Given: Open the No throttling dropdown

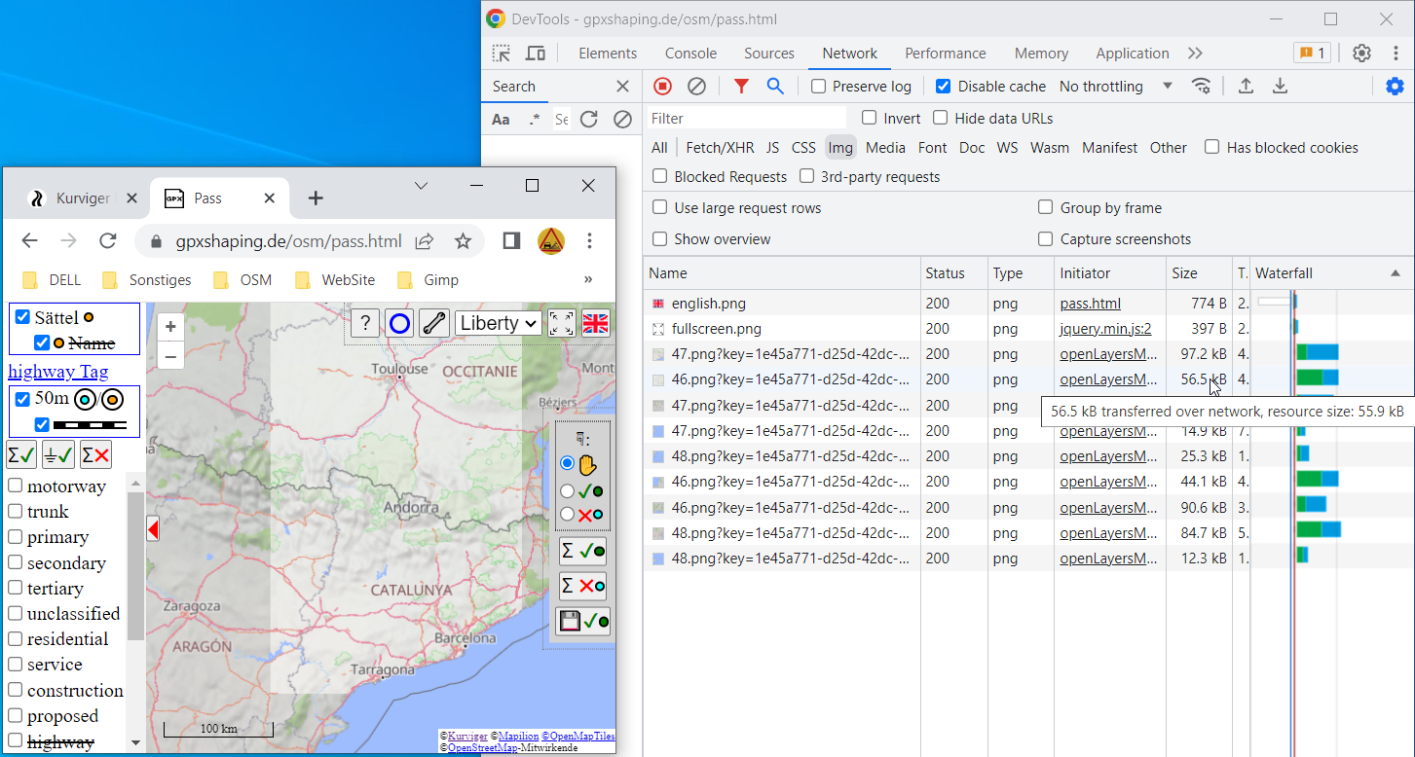Looking at the screenshot, I should (1115, 87).
